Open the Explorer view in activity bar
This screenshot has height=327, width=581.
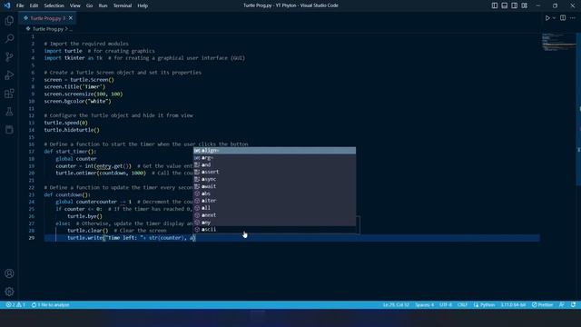[9, 20]
